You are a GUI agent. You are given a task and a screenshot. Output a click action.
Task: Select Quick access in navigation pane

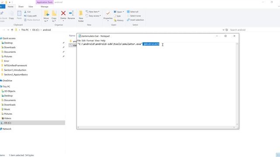click(x=9, y=38)
